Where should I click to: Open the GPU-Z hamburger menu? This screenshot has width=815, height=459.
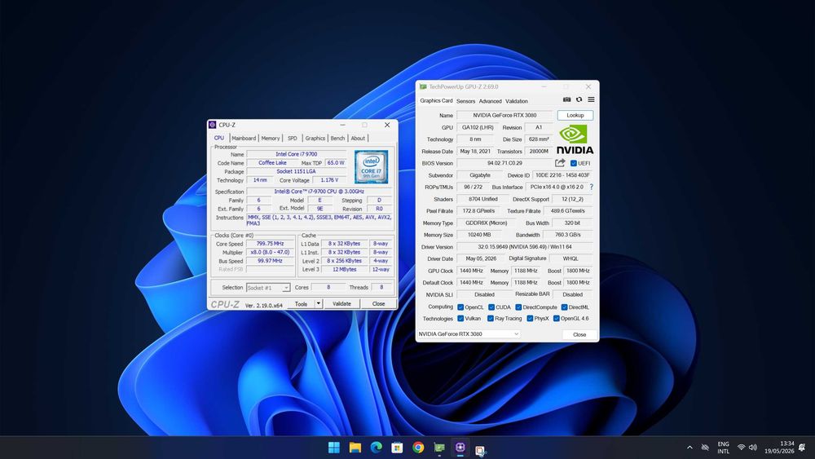[591, 99]
